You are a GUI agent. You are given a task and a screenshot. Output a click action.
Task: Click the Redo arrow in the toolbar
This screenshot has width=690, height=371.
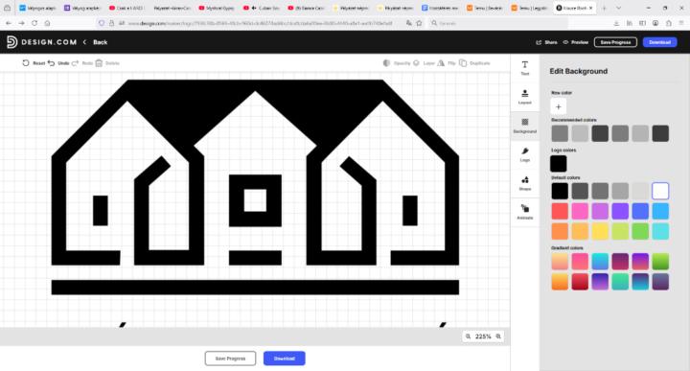click(x=75, y=63)
